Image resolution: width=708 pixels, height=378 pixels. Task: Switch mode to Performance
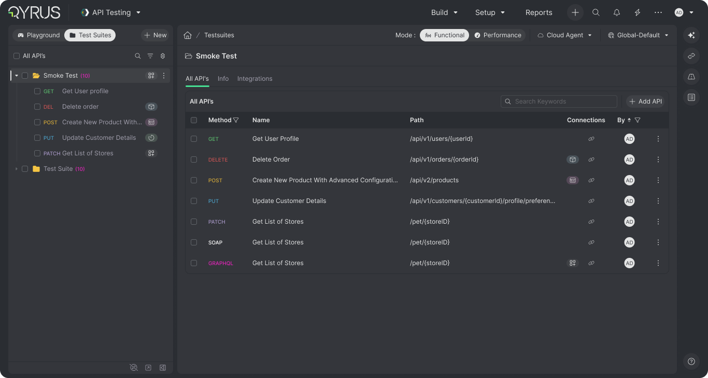[498, 35]
